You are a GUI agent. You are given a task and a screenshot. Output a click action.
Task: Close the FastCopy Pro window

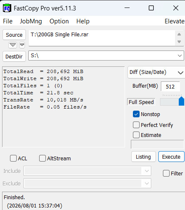[176, 8]
